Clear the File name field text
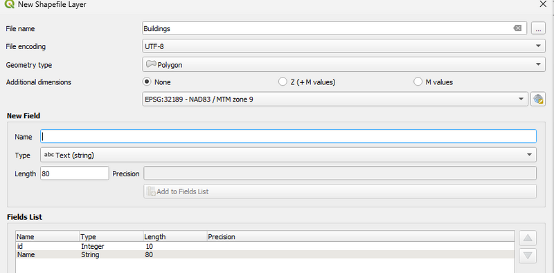The image size is (554, 273). coord(517,28)
